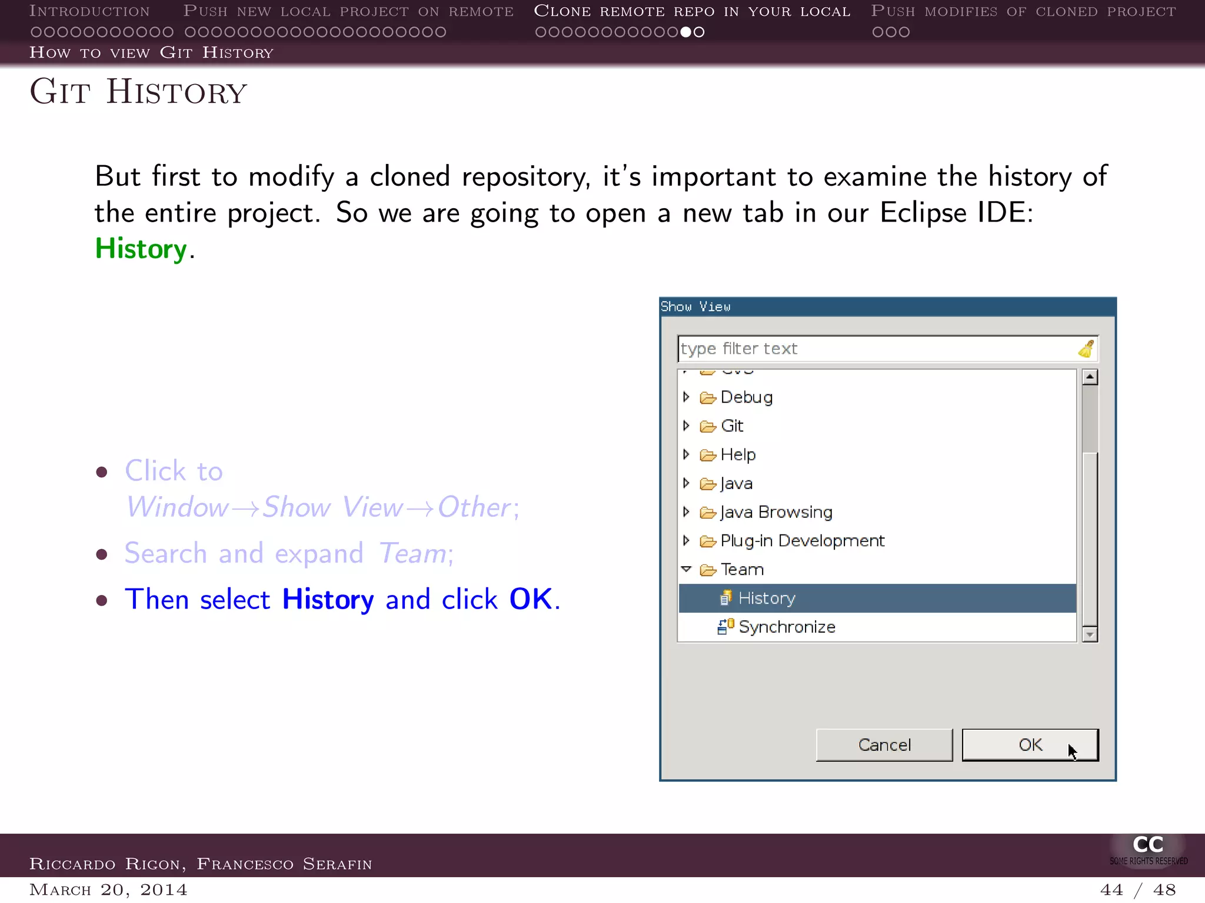Open Clone remote repo in your local section
This screenshot has height=903, width=1205.
(x=692, y=11)
